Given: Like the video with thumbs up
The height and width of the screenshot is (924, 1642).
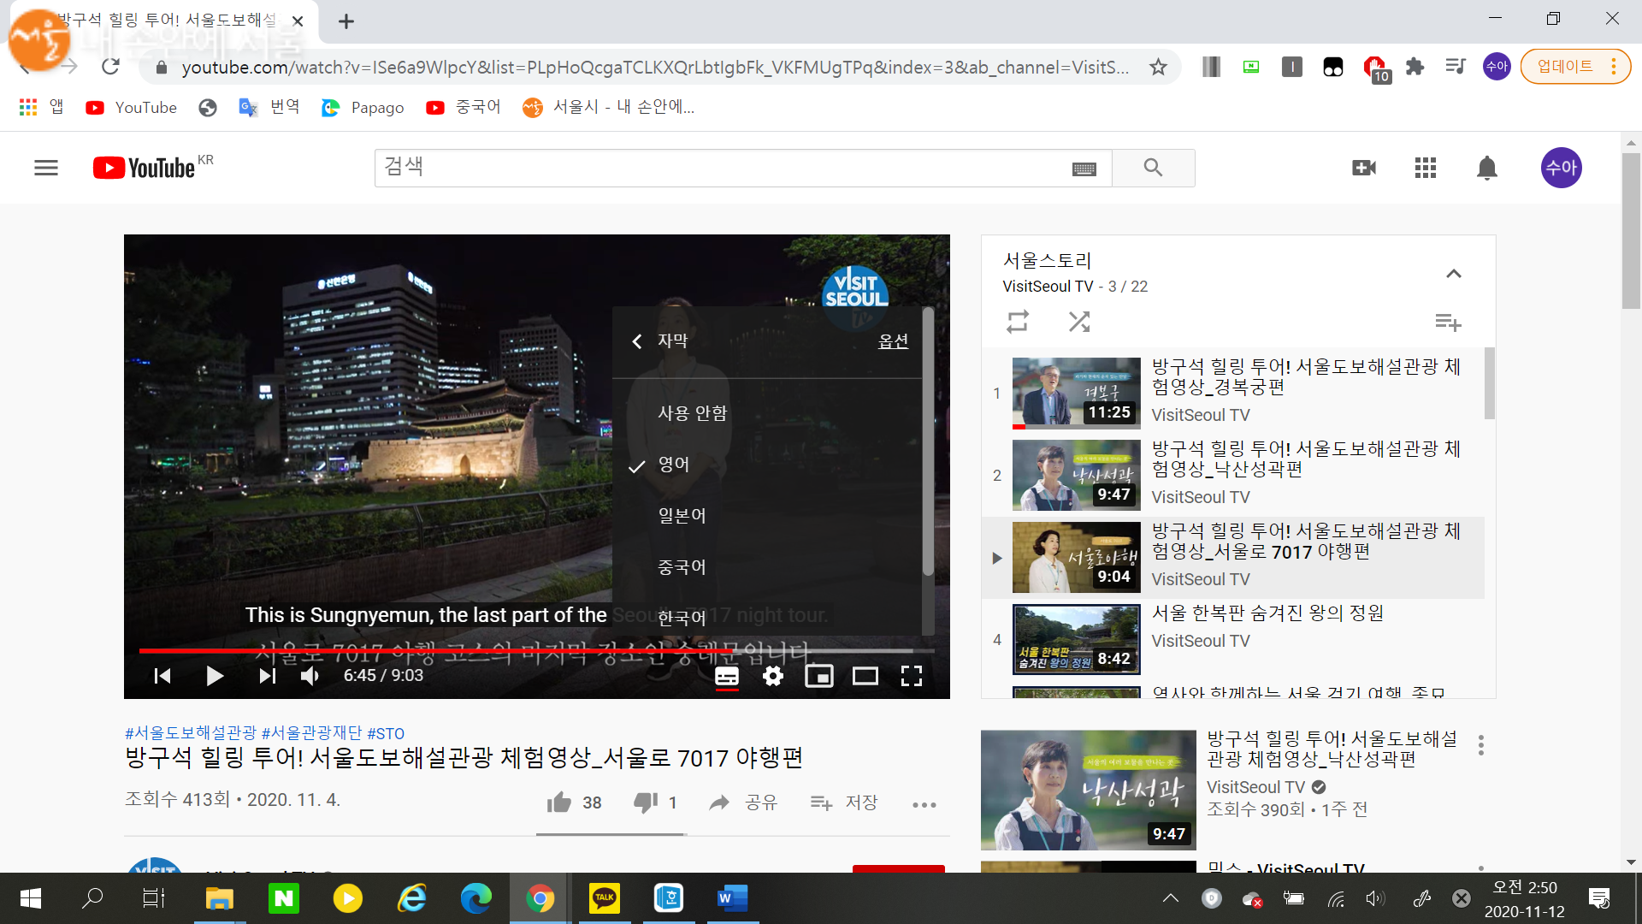Looking at the screenshot, I should (x=559, y=803).
